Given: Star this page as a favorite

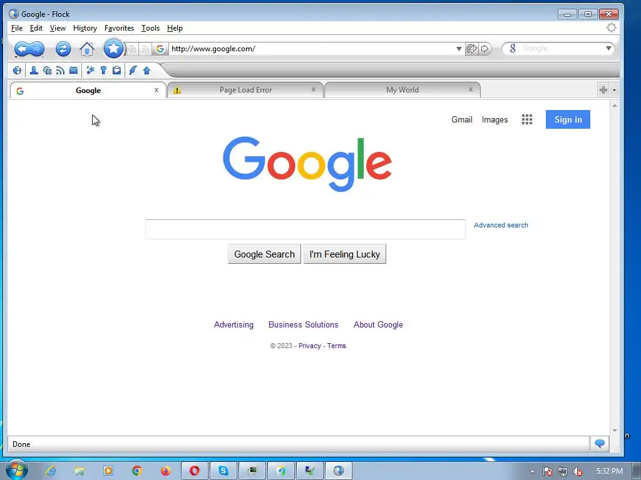Looking at the screenshot, I should (113, 49).
